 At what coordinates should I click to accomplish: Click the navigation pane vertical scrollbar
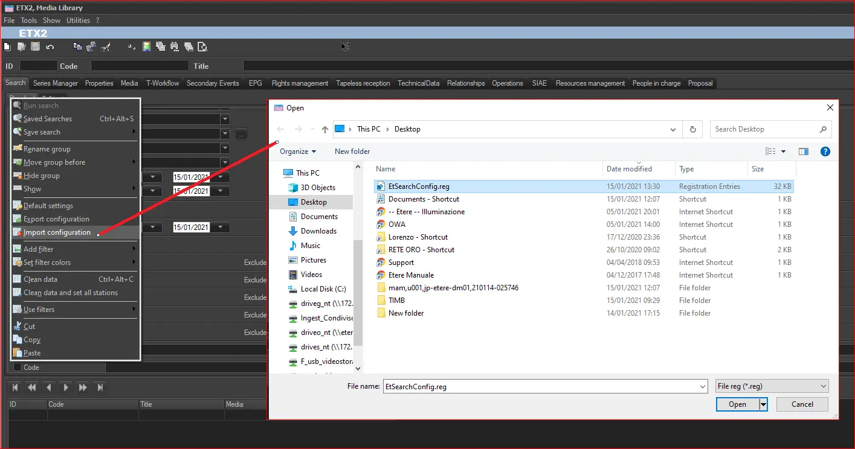(x=358, y=292)
